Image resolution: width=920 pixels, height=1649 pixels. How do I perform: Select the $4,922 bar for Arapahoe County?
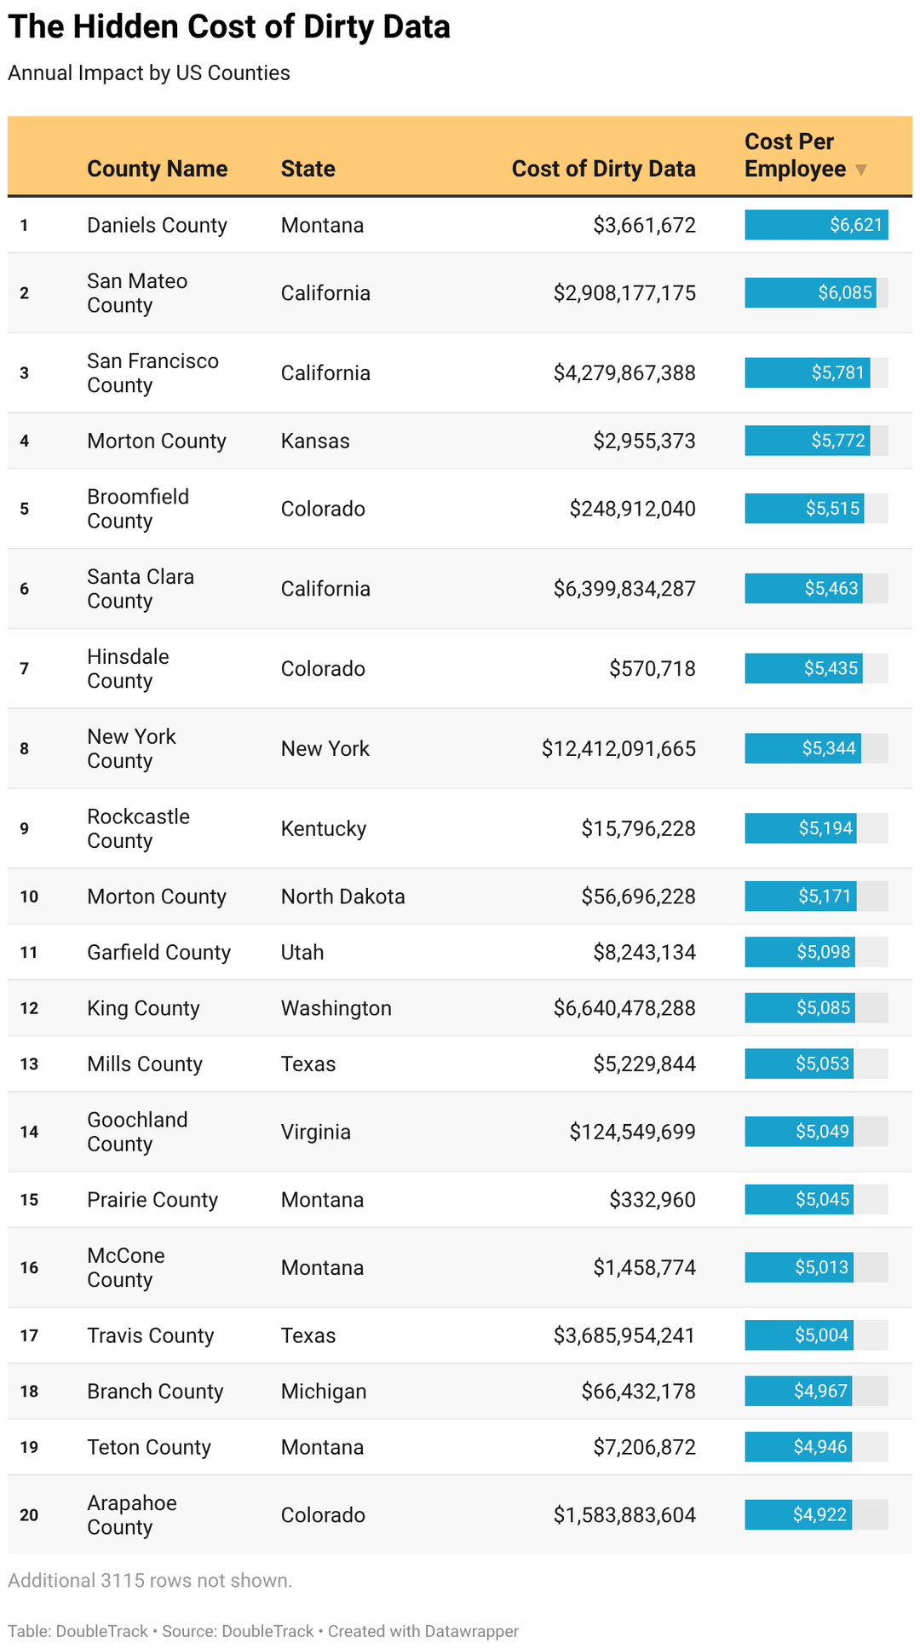coord(798,1514)
